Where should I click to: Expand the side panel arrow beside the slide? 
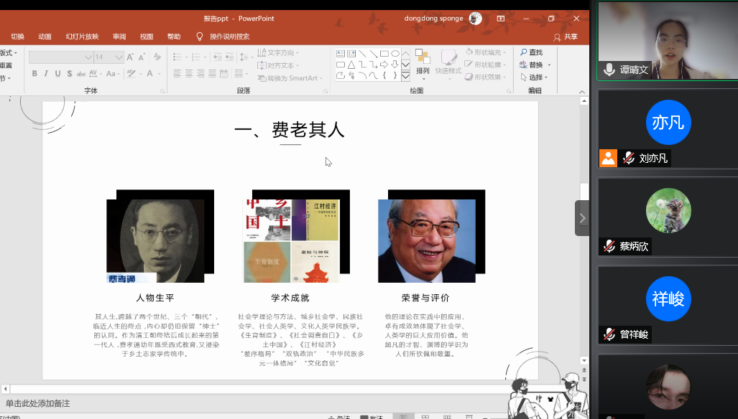coord(582,218)
